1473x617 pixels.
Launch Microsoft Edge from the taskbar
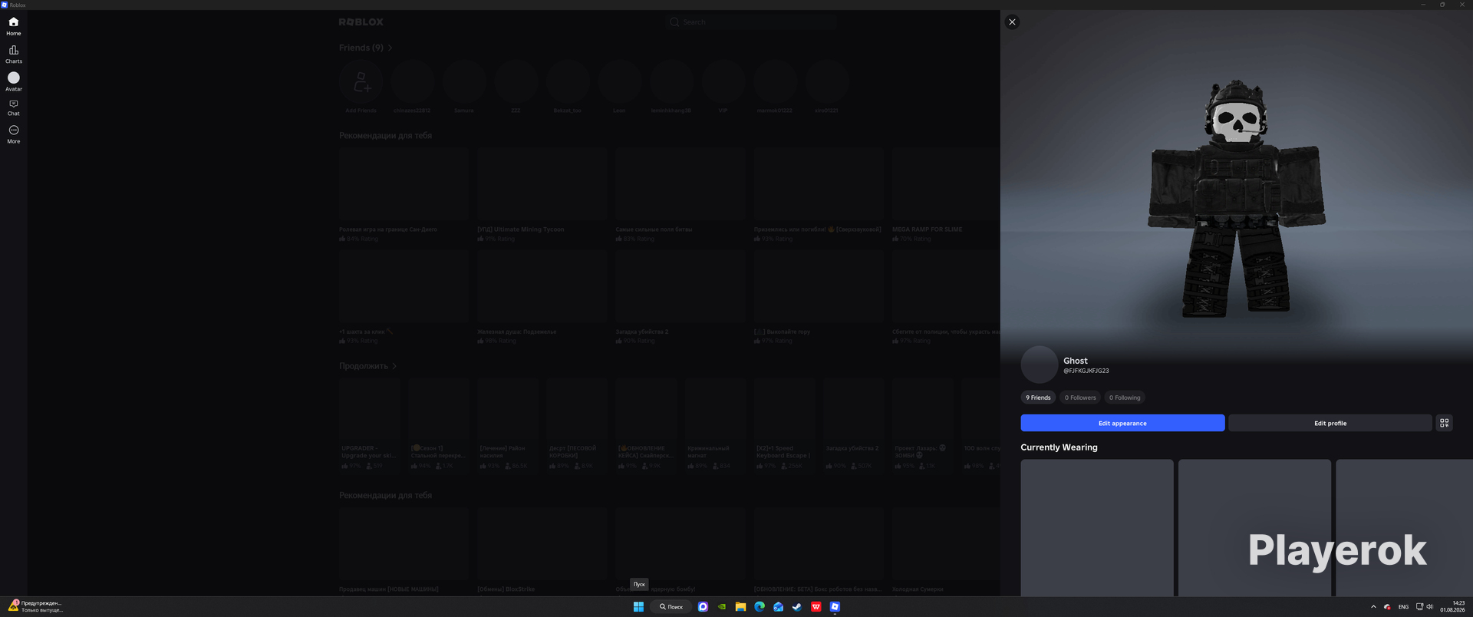coord(760,607)
